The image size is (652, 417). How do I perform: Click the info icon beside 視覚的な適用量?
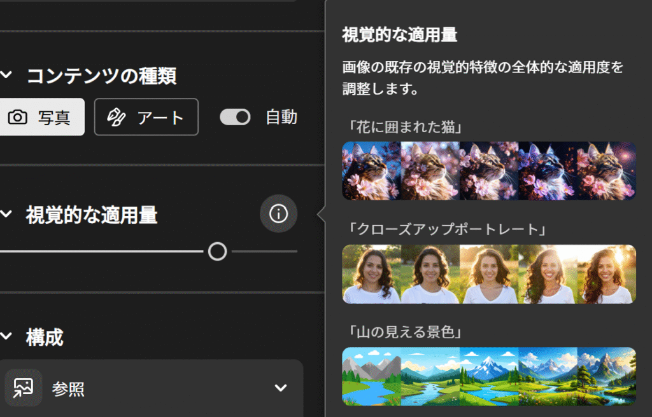coord(278,214)
